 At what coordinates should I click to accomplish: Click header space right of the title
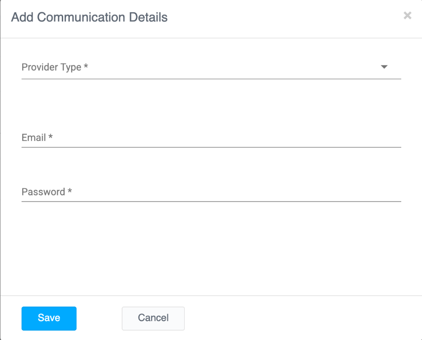coord(283,17)
